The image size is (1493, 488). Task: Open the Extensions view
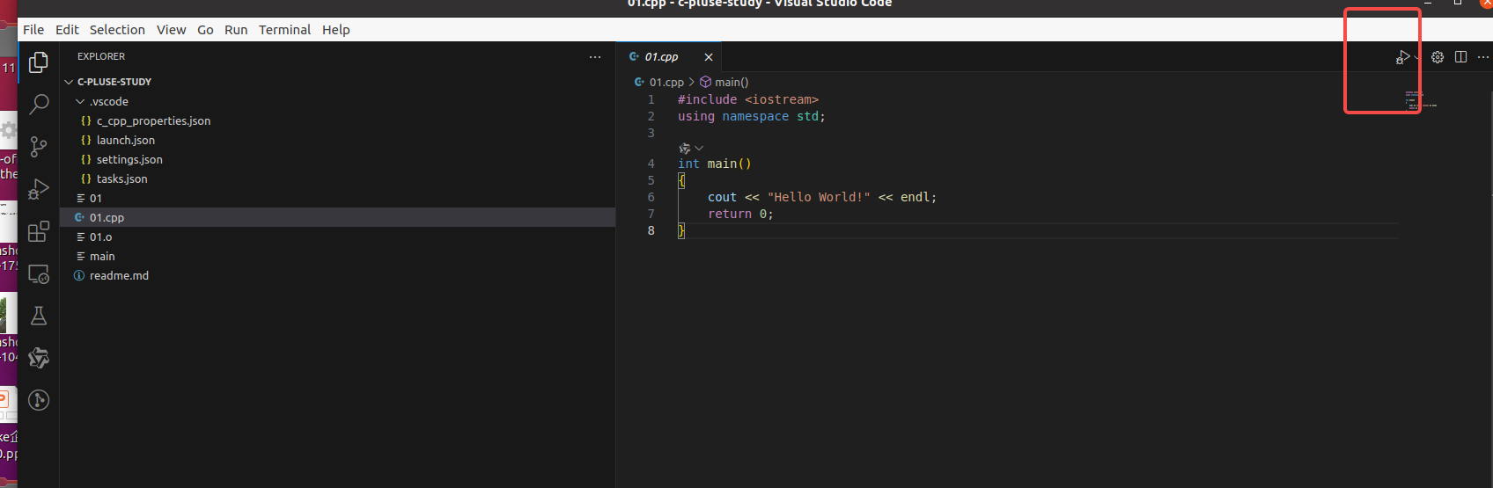[x=39, y=231]
